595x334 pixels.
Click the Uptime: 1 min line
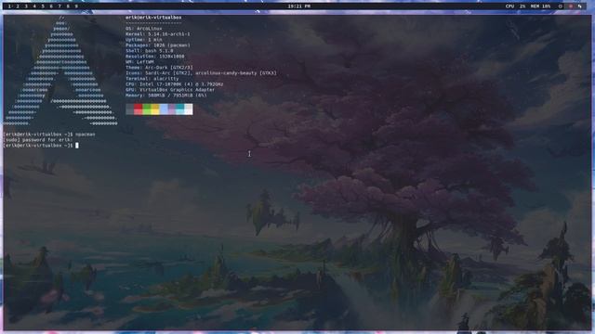144,39
